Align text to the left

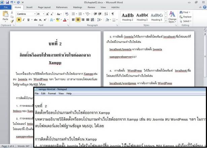tap(73, 20)
